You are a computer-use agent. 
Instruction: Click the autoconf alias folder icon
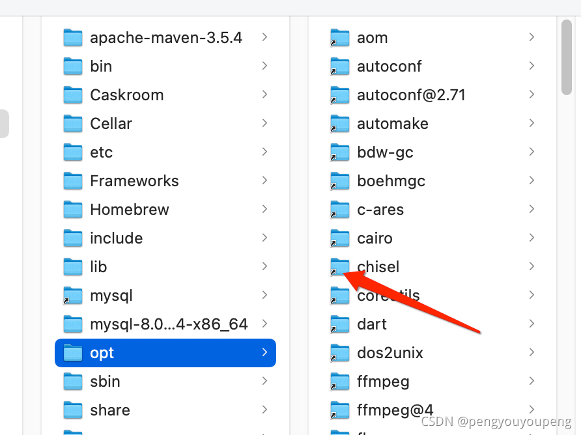pyautogui.click(x=340, y=66)
